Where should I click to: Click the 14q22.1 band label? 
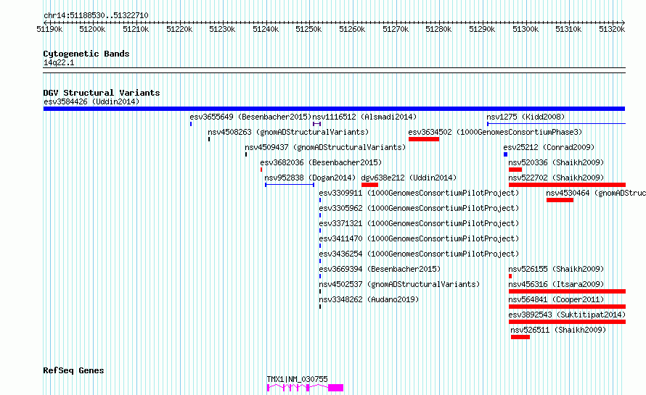coord(59,62)
